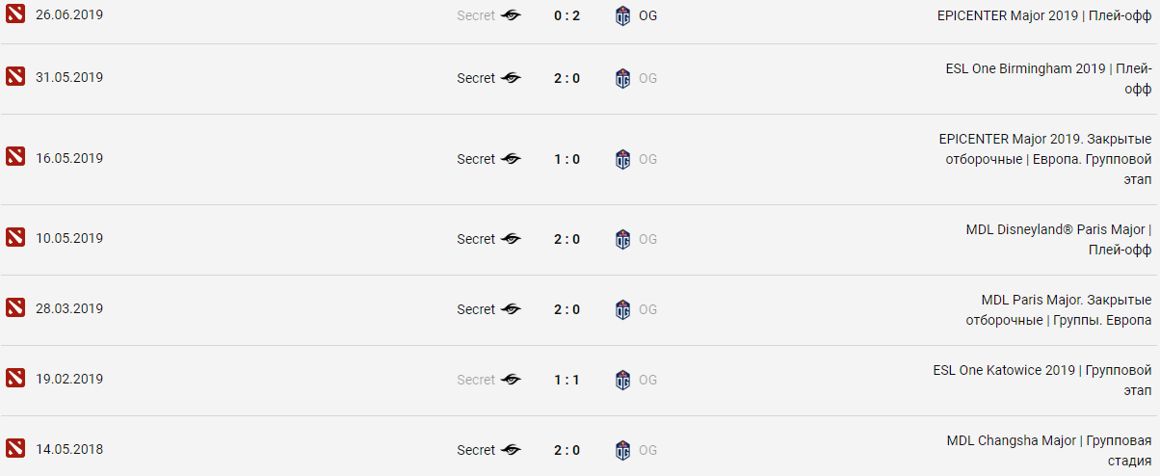Select the Secret team name in 31.05.2019 row
Image resolution: width=1160 pixels, height=476 pixels.
pyautogui.click(x=476, y=78)
